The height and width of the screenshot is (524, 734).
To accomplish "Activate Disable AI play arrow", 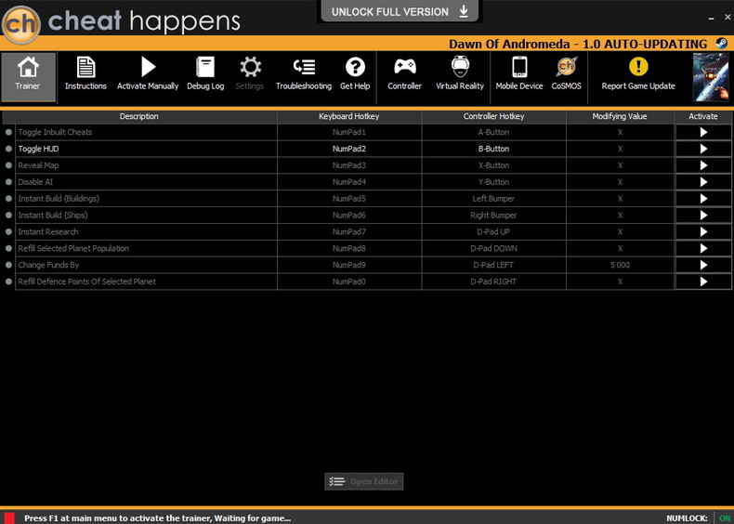I will [703, 182].
